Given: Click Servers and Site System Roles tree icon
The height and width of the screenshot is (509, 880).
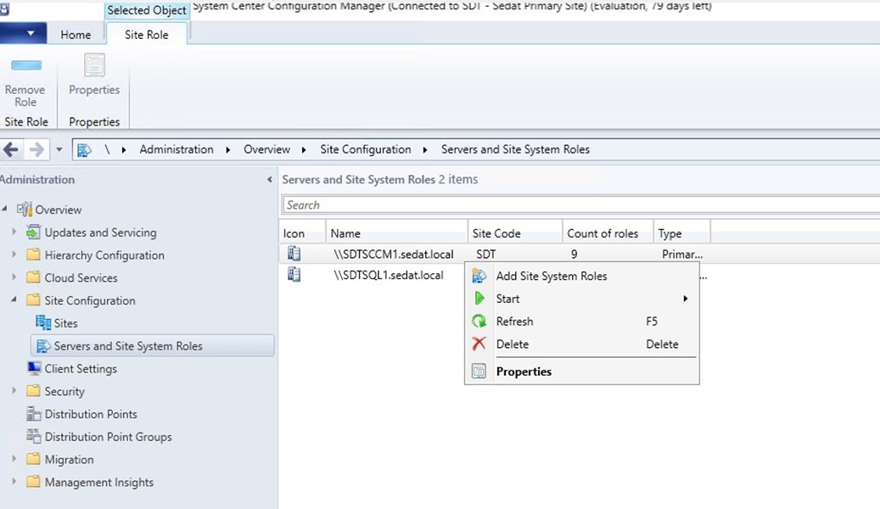Looking at the screenshot, I should 43,345.
